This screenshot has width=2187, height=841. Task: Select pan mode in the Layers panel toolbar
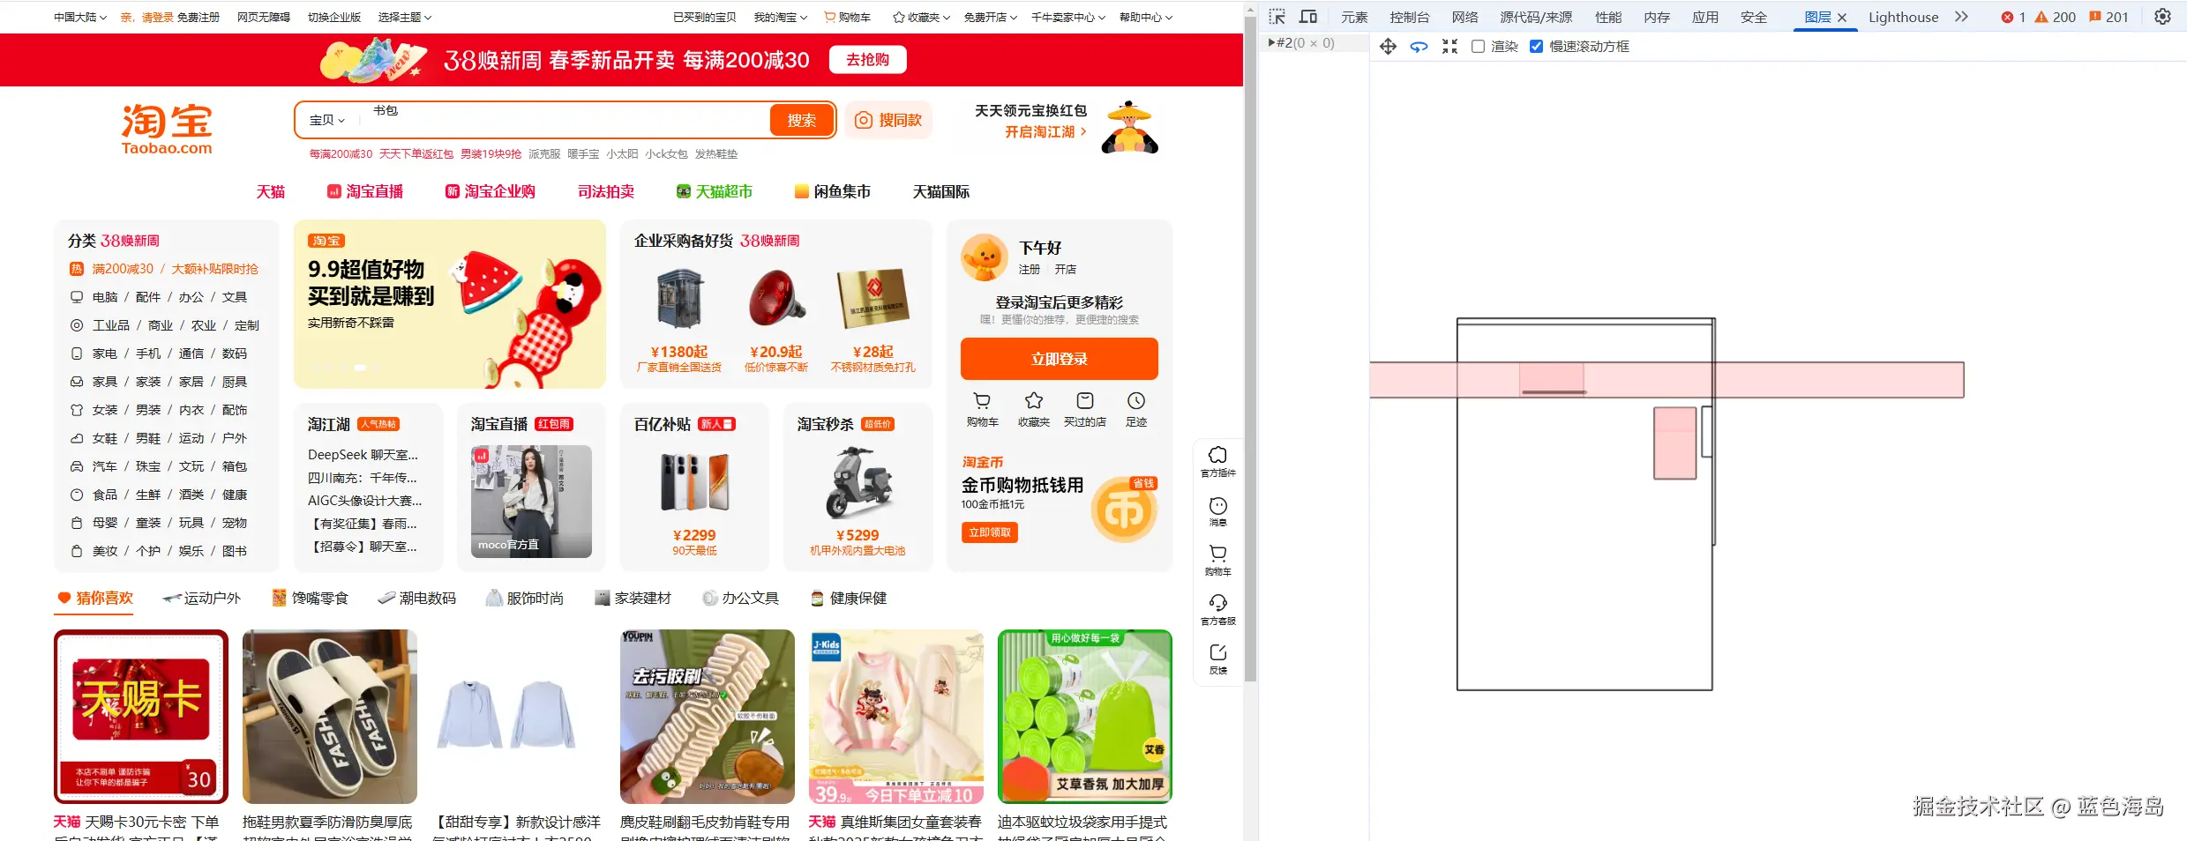coord(1388,47)
